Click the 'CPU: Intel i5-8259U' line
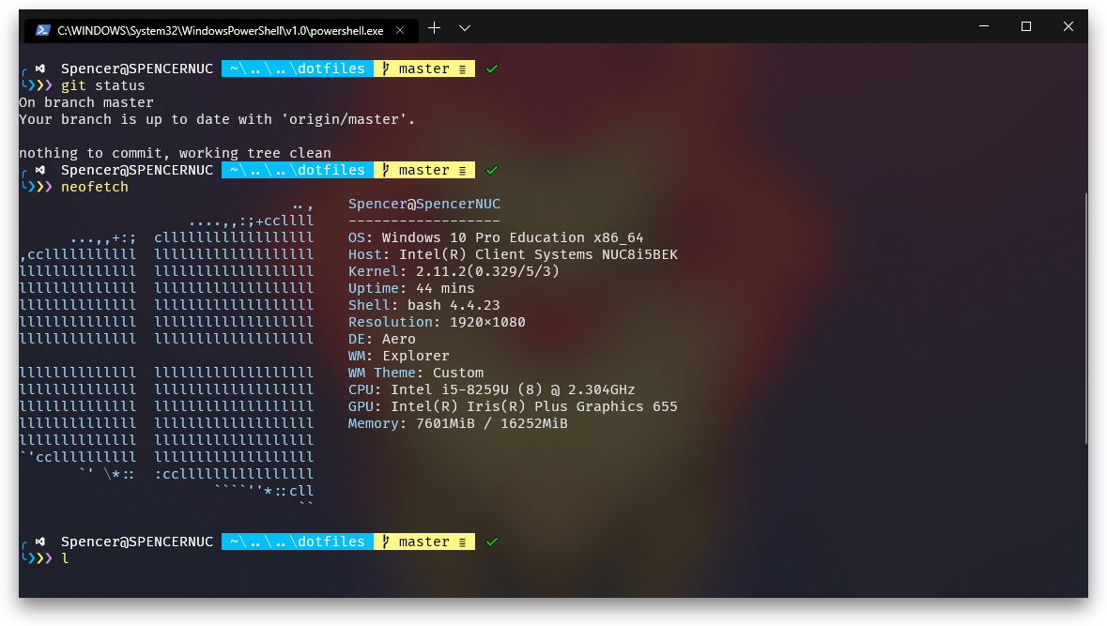The width and height of the screenshot is (1107, 626). click(491, 390)
